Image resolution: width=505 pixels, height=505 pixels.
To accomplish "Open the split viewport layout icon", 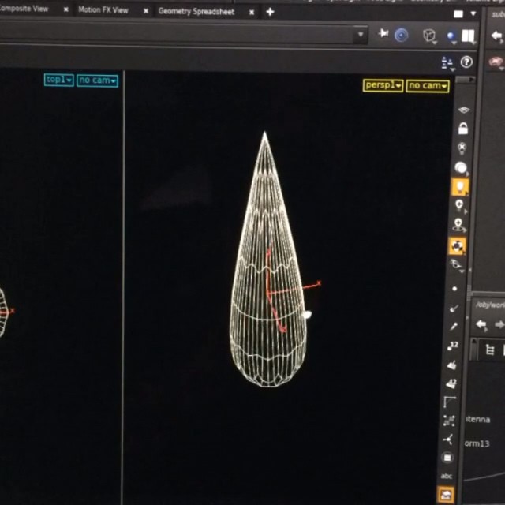I will (469, 36).
